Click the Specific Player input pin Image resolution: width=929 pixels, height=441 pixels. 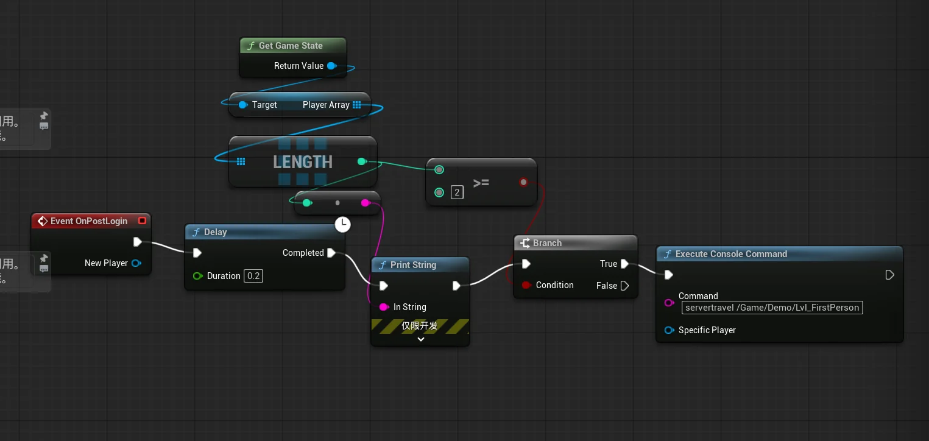[669, 330]
